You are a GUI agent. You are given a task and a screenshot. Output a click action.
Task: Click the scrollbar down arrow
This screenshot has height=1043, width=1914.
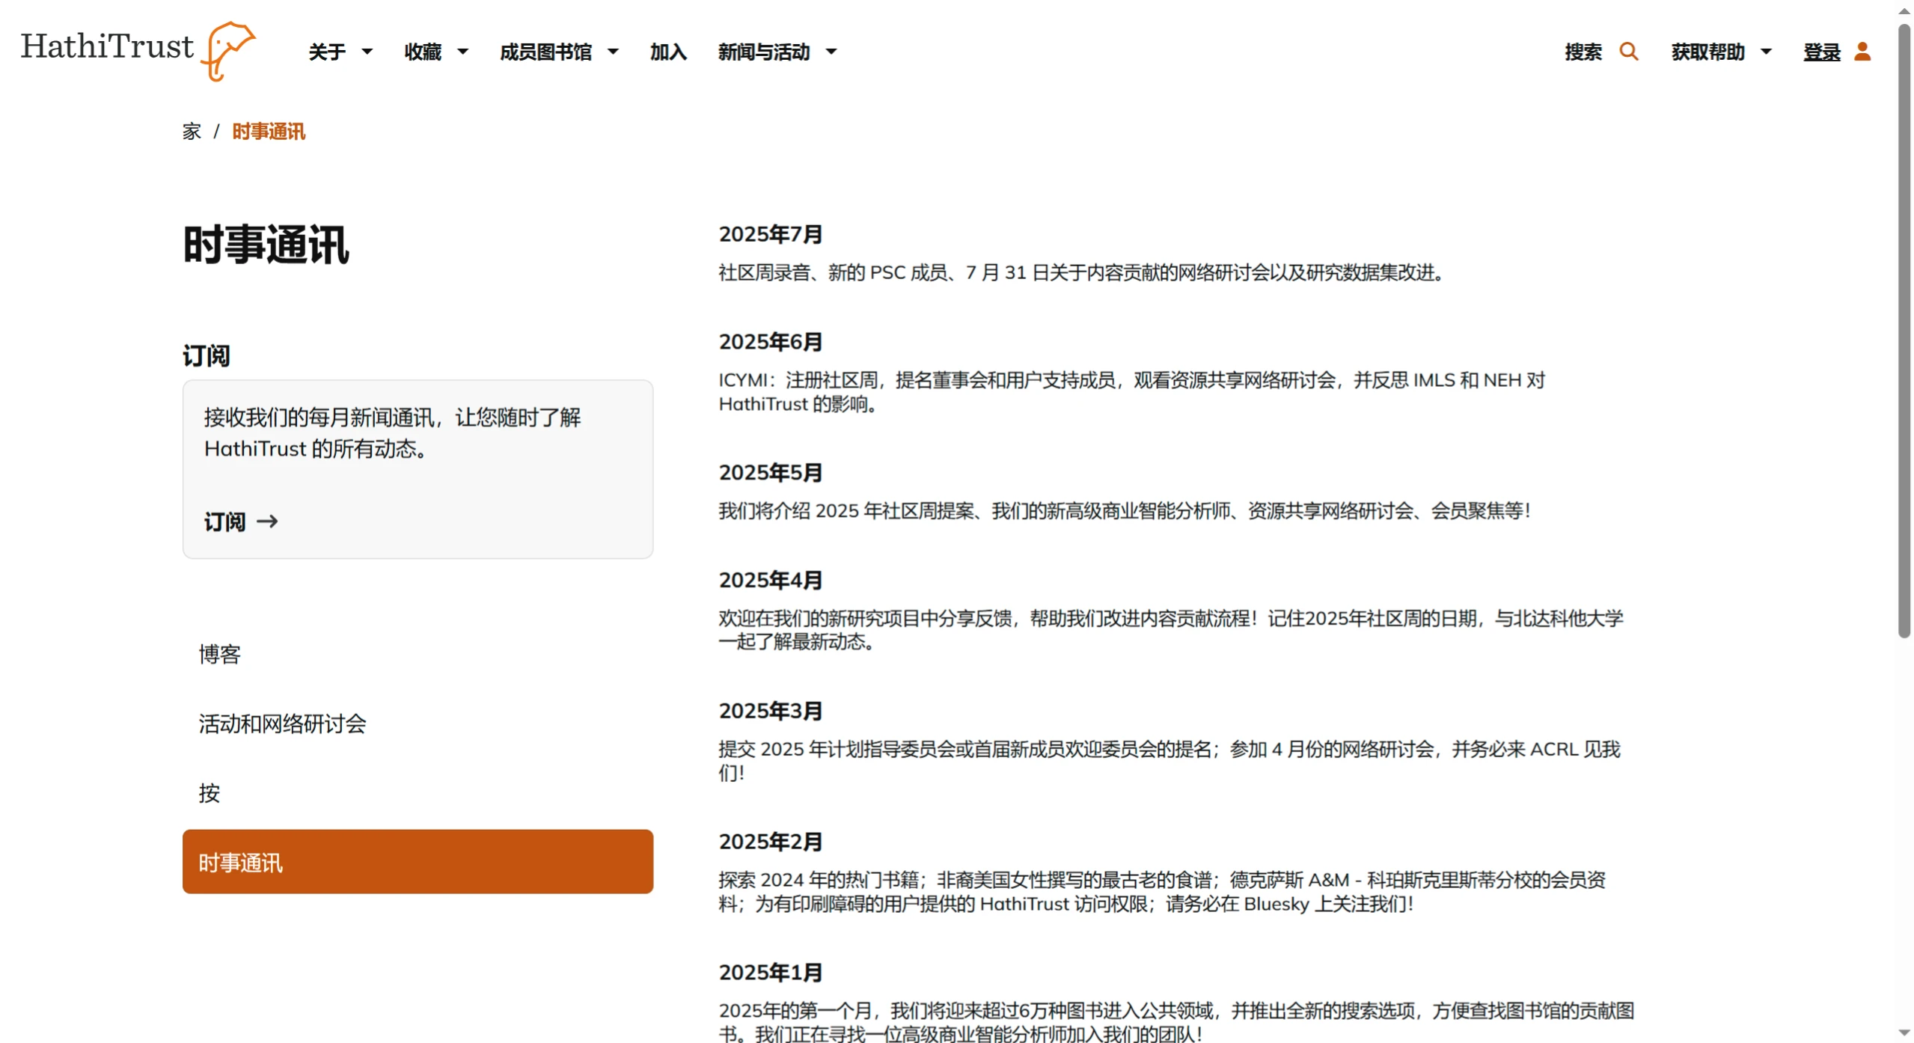tap(1904, 1033)
